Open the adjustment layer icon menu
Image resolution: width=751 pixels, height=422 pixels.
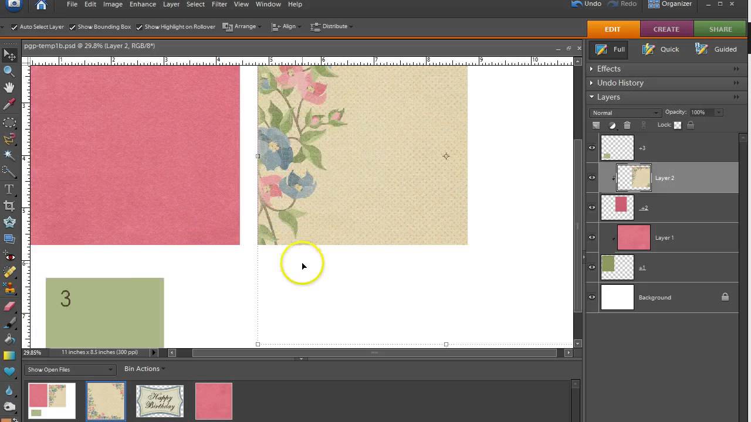pyautogui.click(x=612, y=125)
